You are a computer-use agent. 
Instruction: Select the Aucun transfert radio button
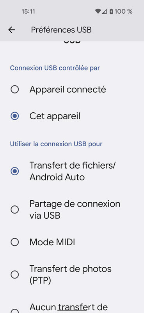pos(15,311)
